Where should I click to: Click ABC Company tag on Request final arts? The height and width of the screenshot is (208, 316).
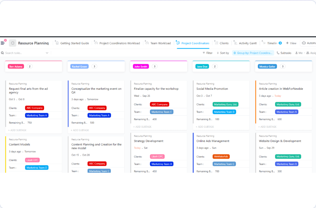[35, 108]
